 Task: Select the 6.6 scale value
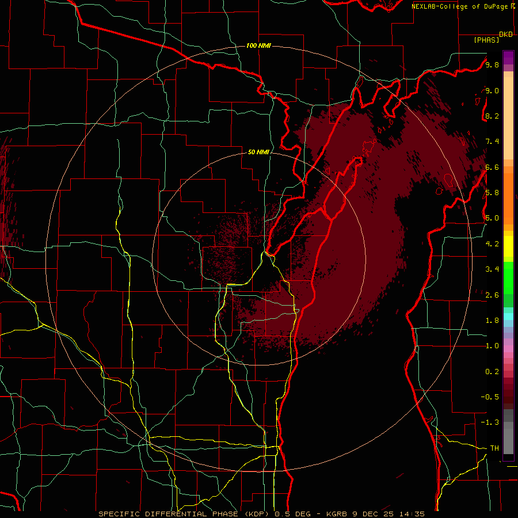(x=492, y=167)
